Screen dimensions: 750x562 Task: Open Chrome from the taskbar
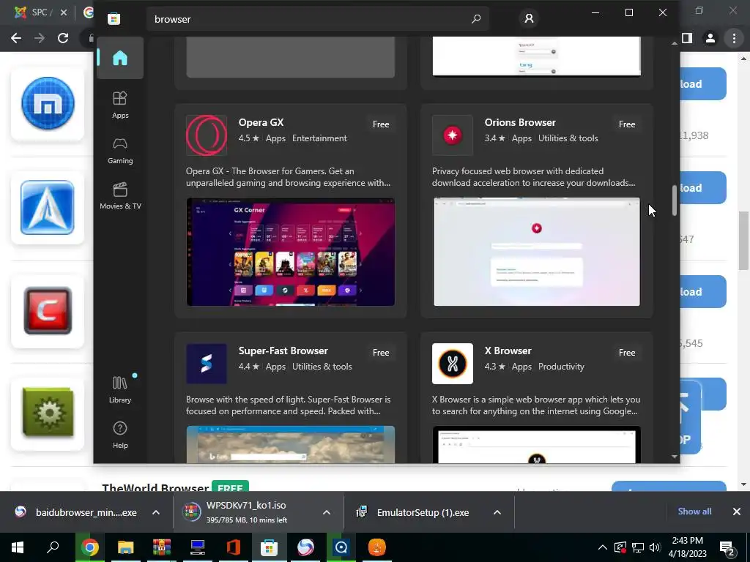pos(89,547)
